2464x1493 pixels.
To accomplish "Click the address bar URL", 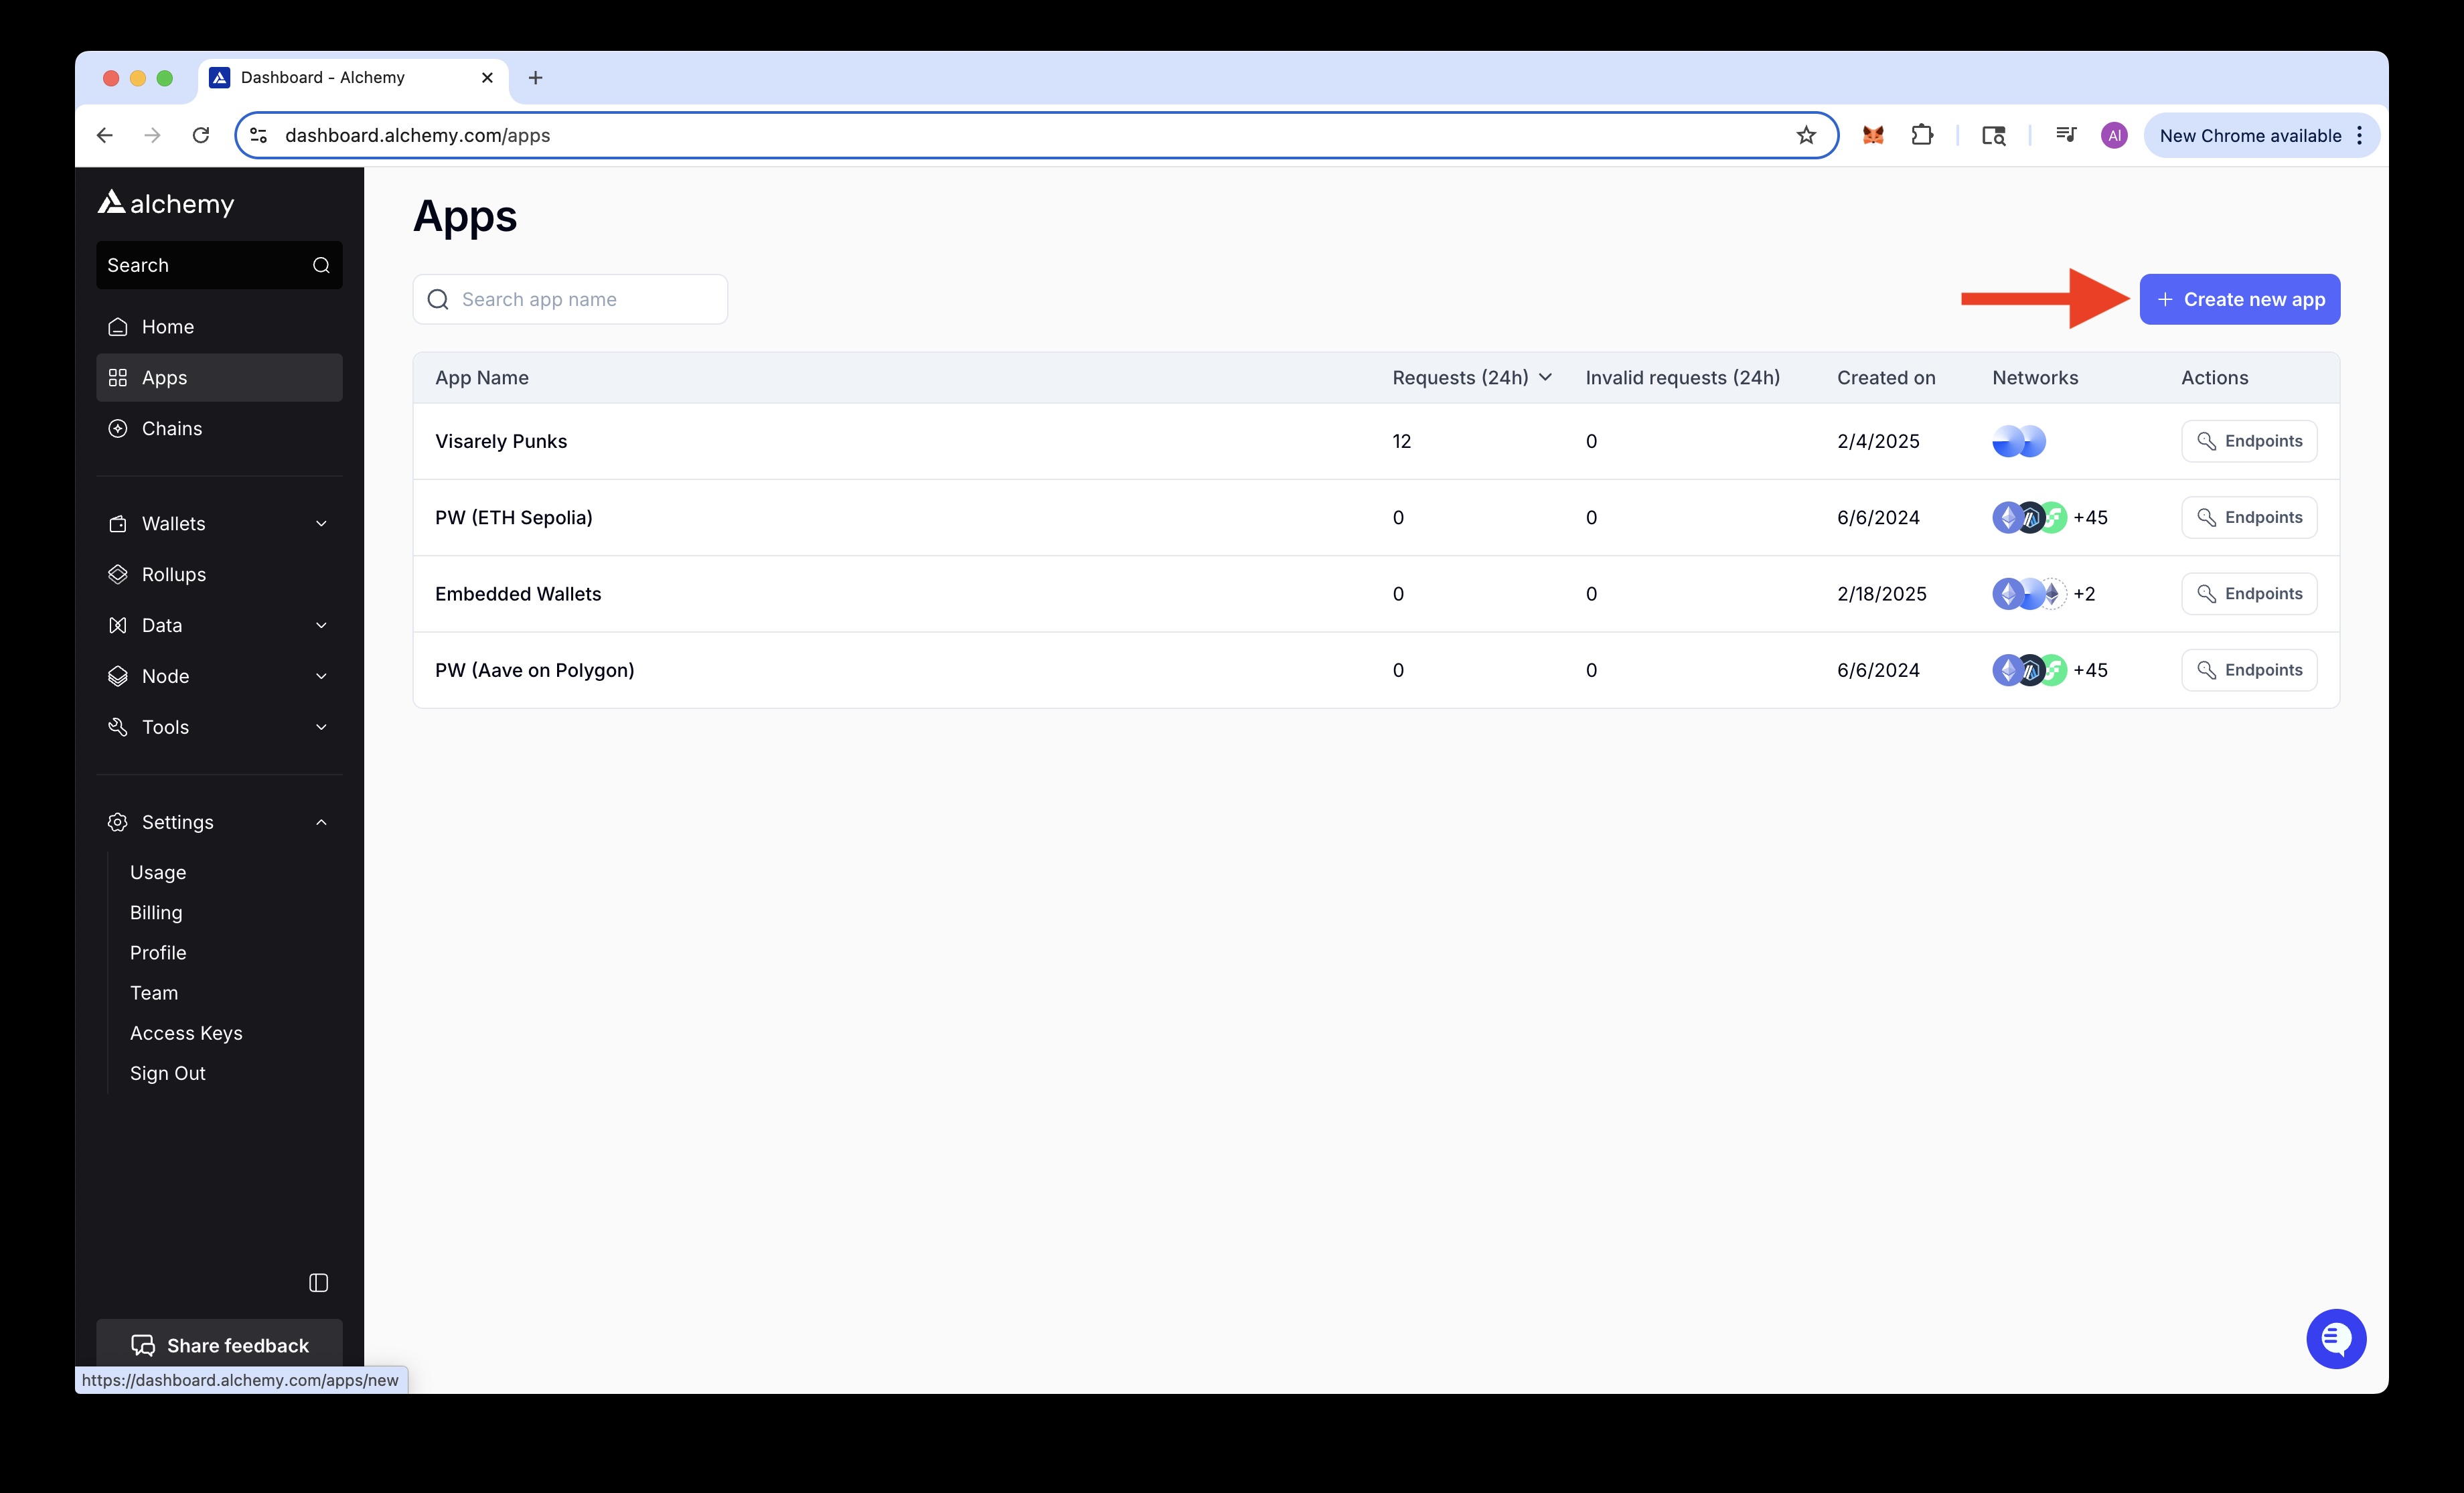I will pyautogui.click(x=417, y=135).
